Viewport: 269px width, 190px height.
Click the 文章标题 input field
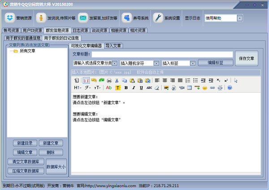click(x=162, y=54)
